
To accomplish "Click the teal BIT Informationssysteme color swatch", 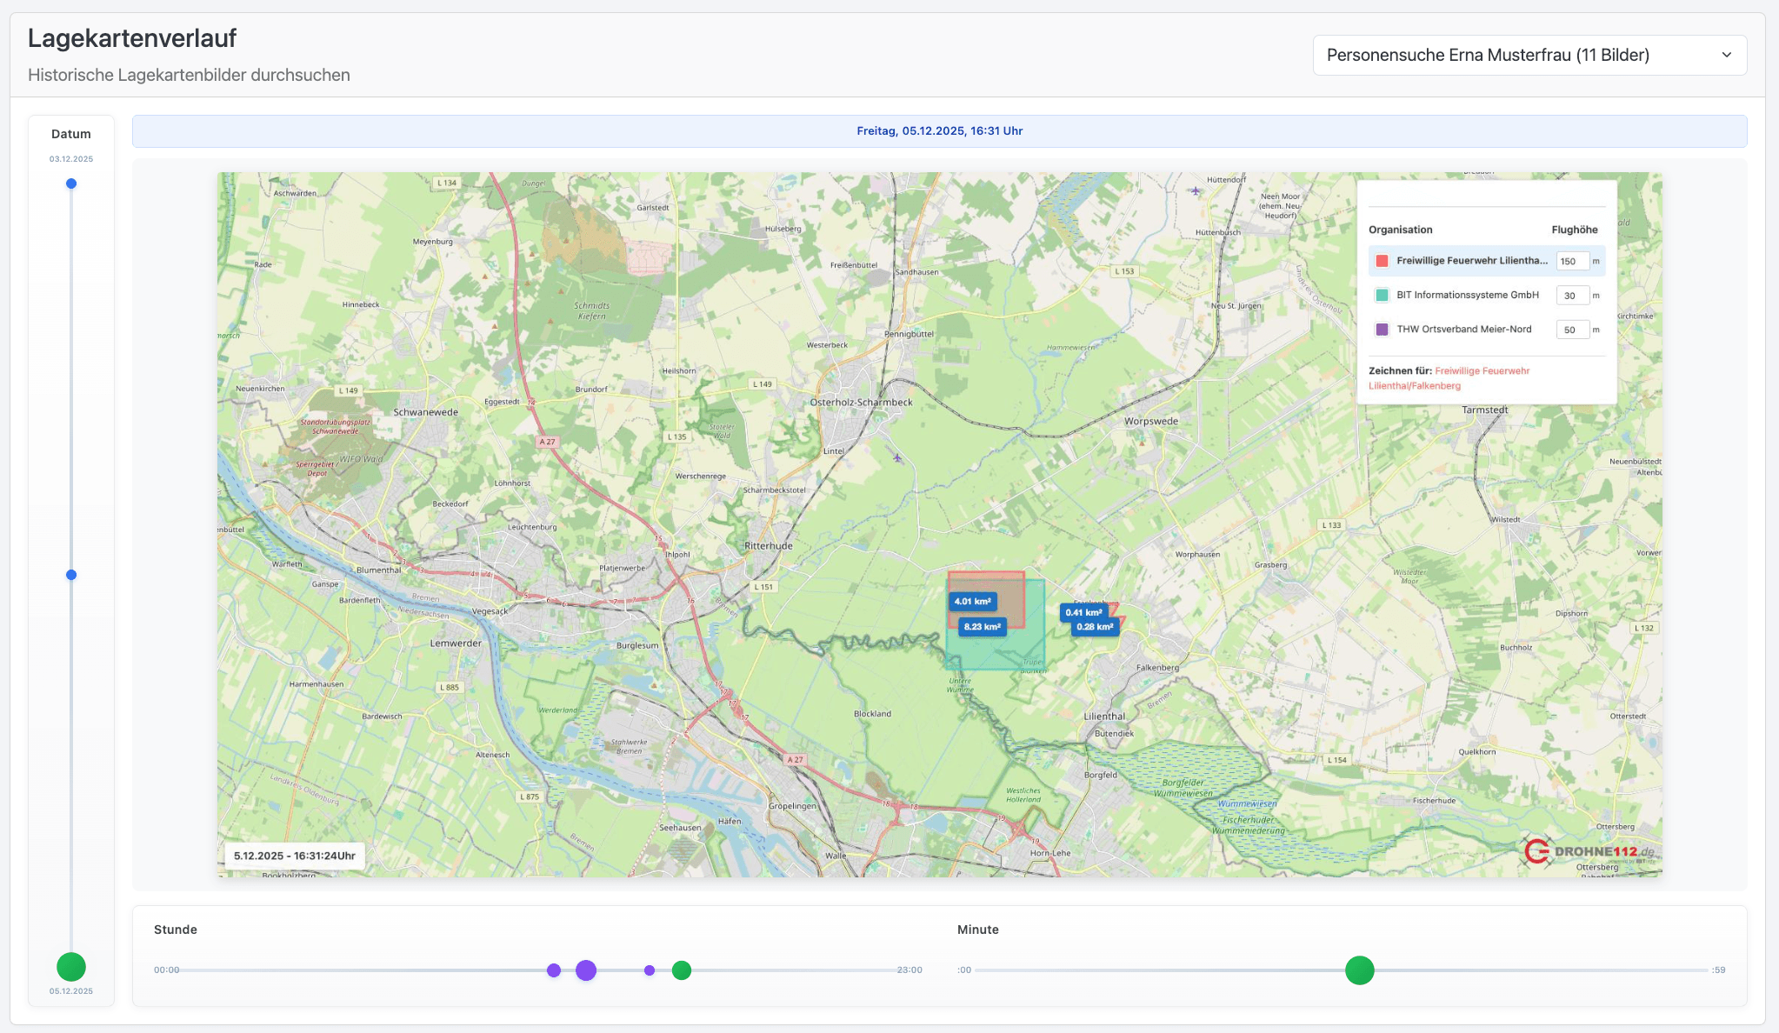I will pyautogui.click(x=1382, y=296).
